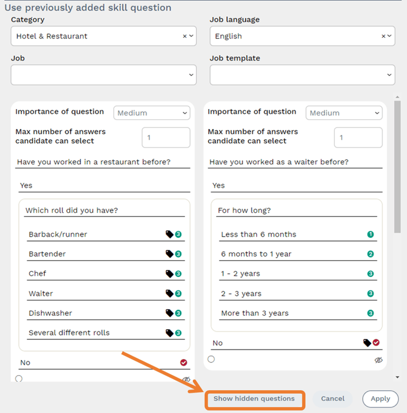Click the tag icon beside Barback/runner

pos(169,234)
